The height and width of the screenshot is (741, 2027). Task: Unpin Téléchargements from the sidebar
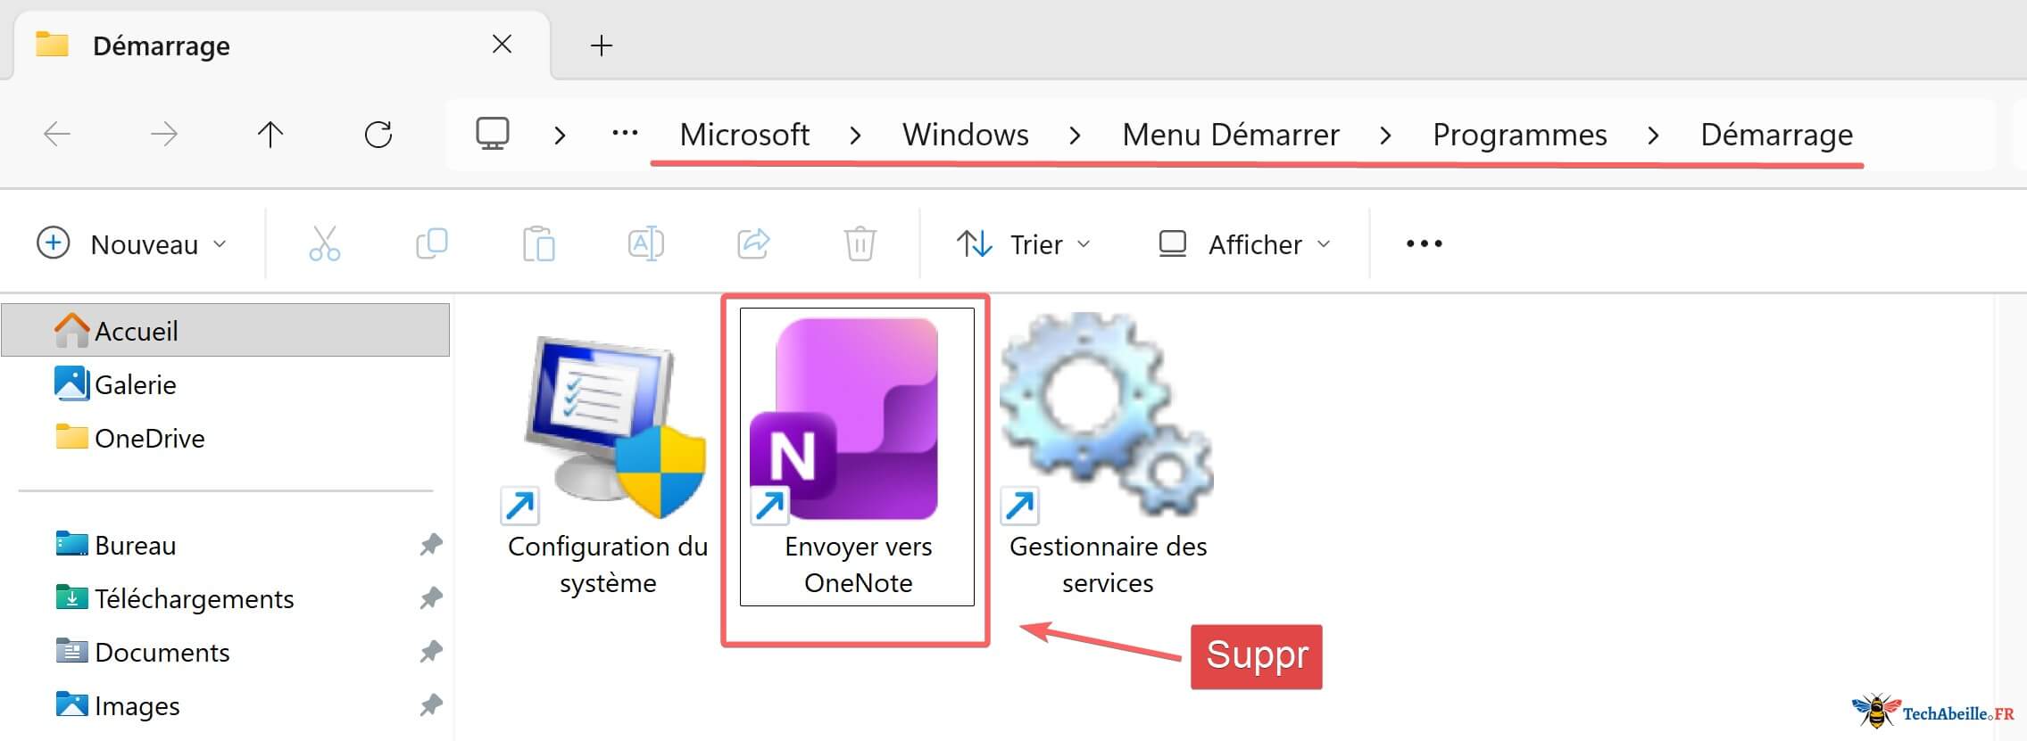coord(431,598)
